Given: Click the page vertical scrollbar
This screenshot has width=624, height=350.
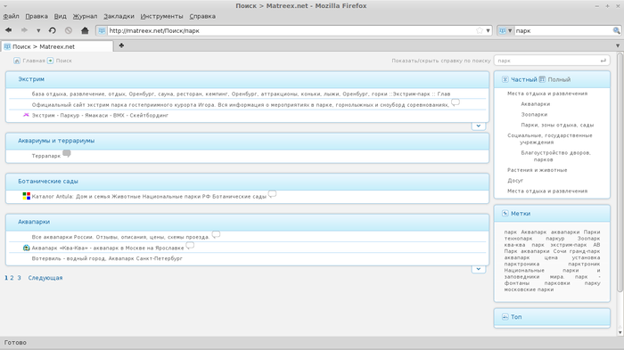Looking at the screenshot, I should coord(620,173).
